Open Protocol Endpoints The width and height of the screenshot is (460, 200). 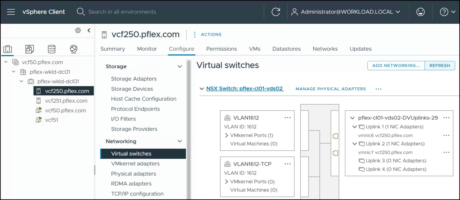[x=135, y=109]
